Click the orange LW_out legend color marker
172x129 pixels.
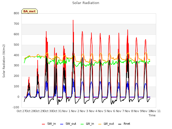point(100,124)
